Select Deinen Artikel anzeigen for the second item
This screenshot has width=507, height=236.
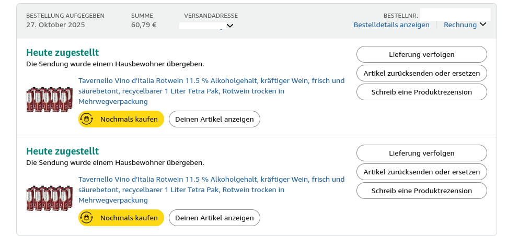tap(214, 218)
